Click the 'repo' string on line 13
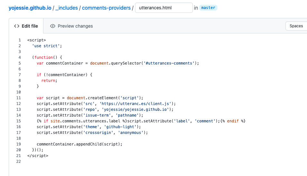Screen dimensions: 307x176 tap(90, 110)
